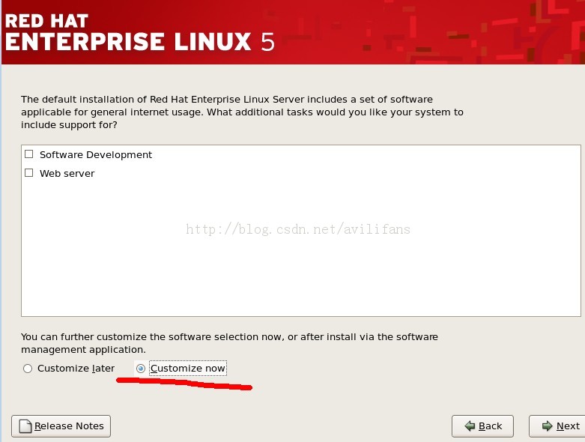
Task: Click the blog.csdn.net/avilifans watermark URL
Action: coord(298,229)
